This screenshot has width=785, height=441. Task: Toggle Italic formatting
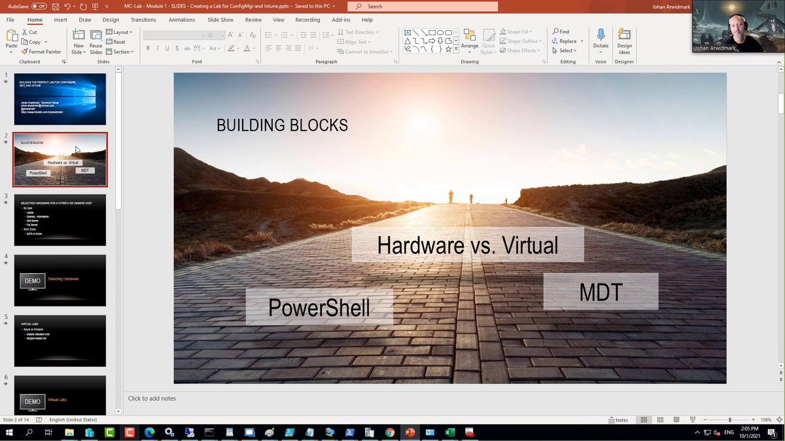(158, 48)
